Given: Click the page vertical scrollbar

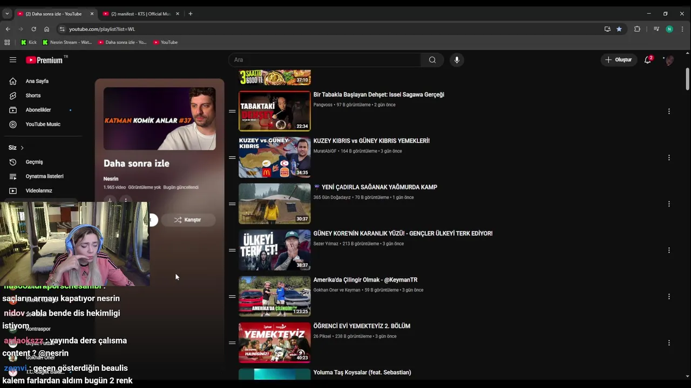Looking at the screenshot, I should pos(687,80).
